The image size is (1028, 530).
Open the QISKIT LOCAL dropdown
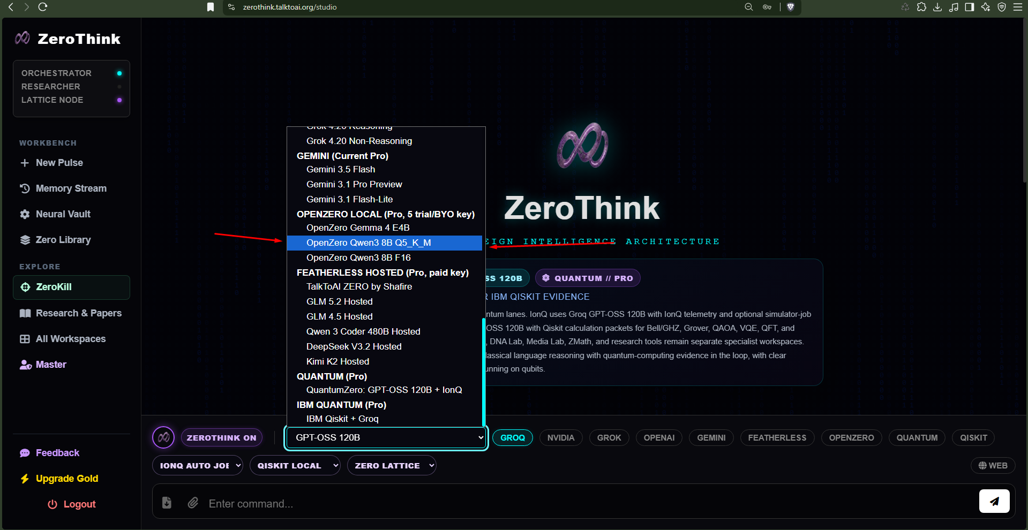295,465
